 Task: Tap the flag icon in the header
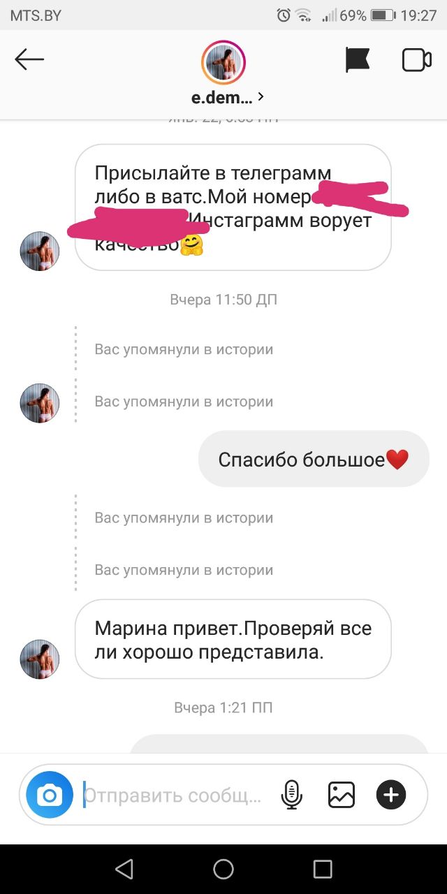pyautogui.click(x=358, y=60)
